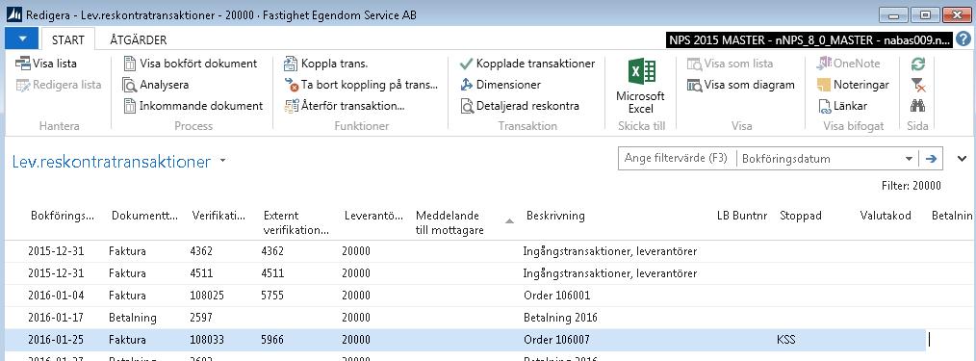
Task: Click the verification number 2597
Action: 201,318
